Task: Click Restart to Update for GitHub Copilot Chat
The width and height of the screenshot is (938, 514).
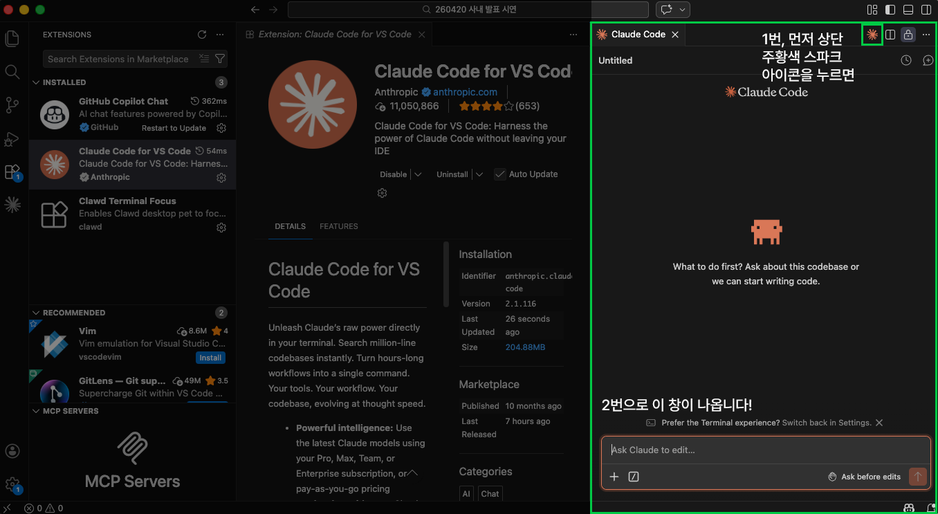Action: tap(174, 128)
